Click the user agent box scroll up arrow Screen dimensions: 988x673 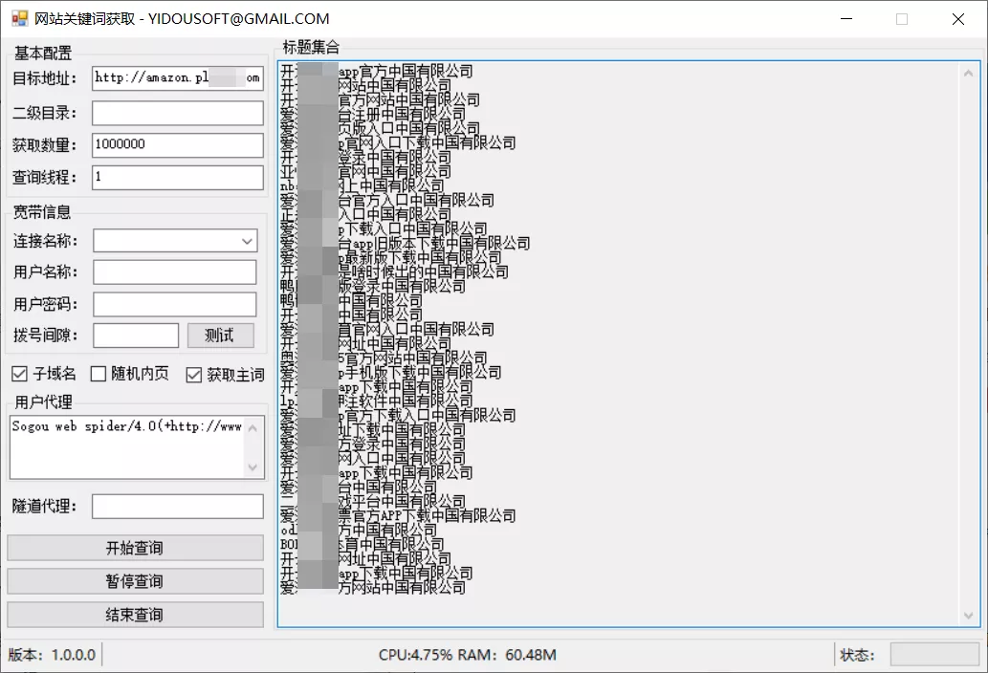253,428
